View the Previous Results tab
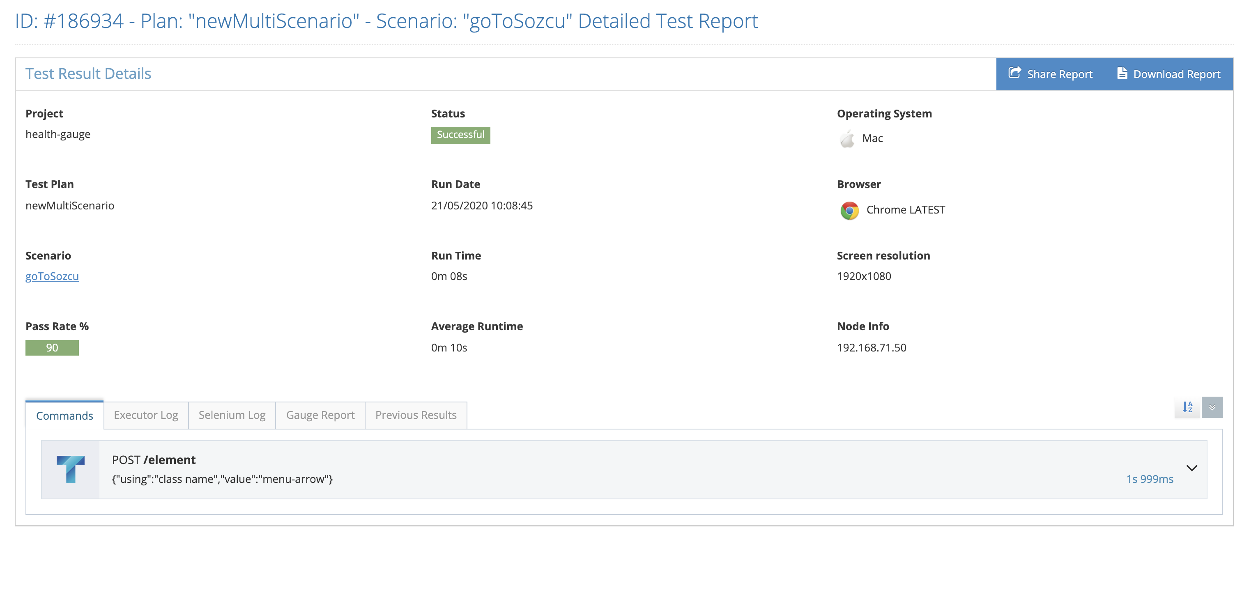This screenshot has width=1242, height=611. tap(416, 415)
